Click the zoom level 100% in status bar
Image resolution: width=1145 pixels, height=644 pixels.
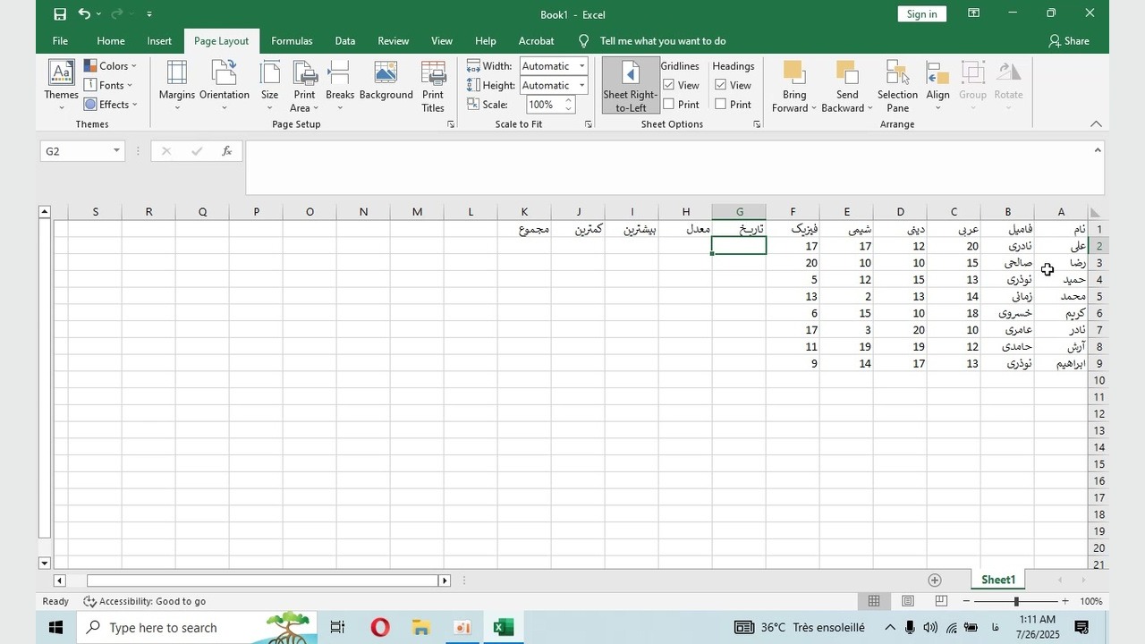1091,601
